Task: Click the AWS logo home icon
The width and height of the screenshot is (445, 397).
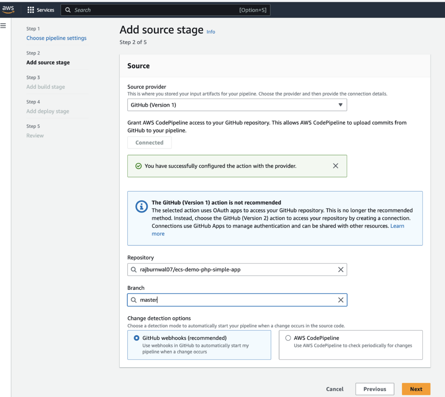Action: tap(8, 10)
